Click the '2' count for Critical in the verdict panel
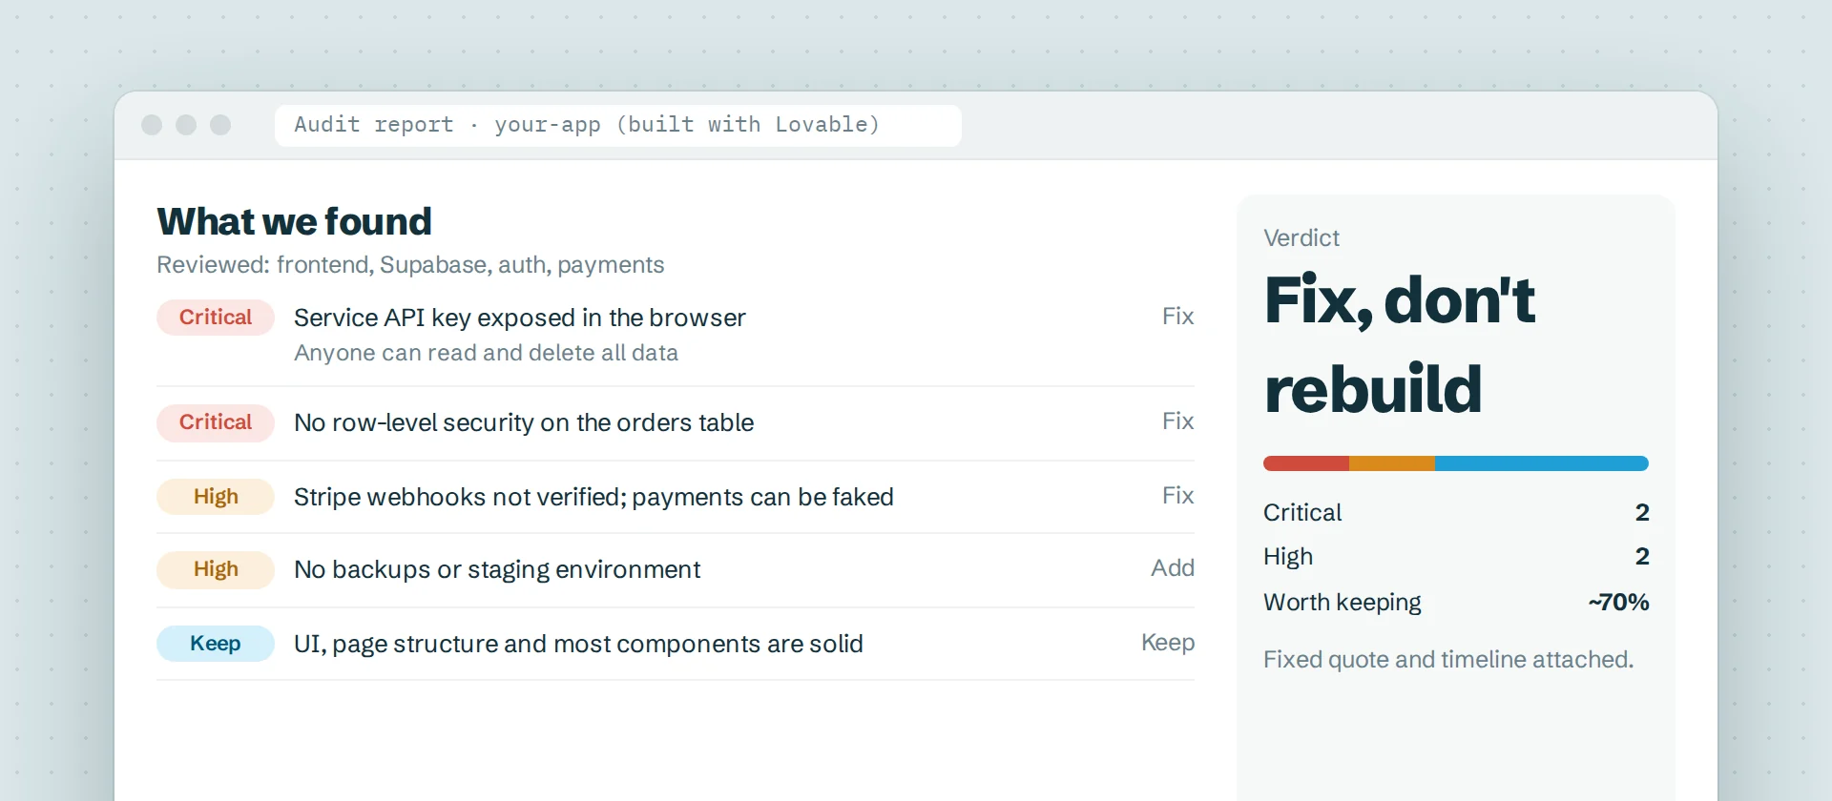This screenshot has height=801, width=1832. coord(1642,513)
